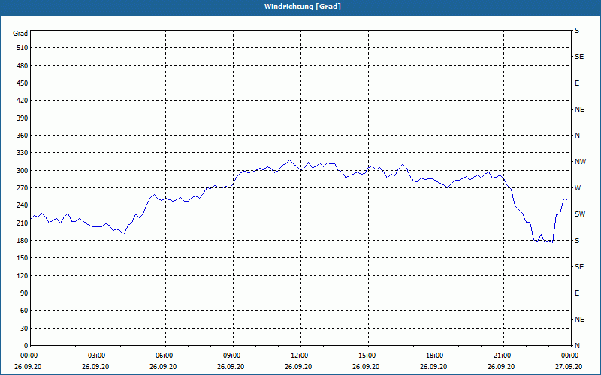Click the "Windrichtung [Grad]" chart title

click(x=303, y=7)
